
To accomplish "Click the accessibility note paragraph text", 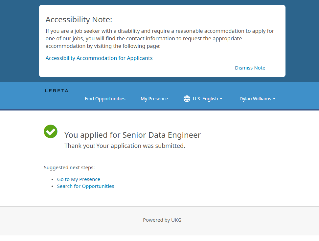I will pos(160,39).
